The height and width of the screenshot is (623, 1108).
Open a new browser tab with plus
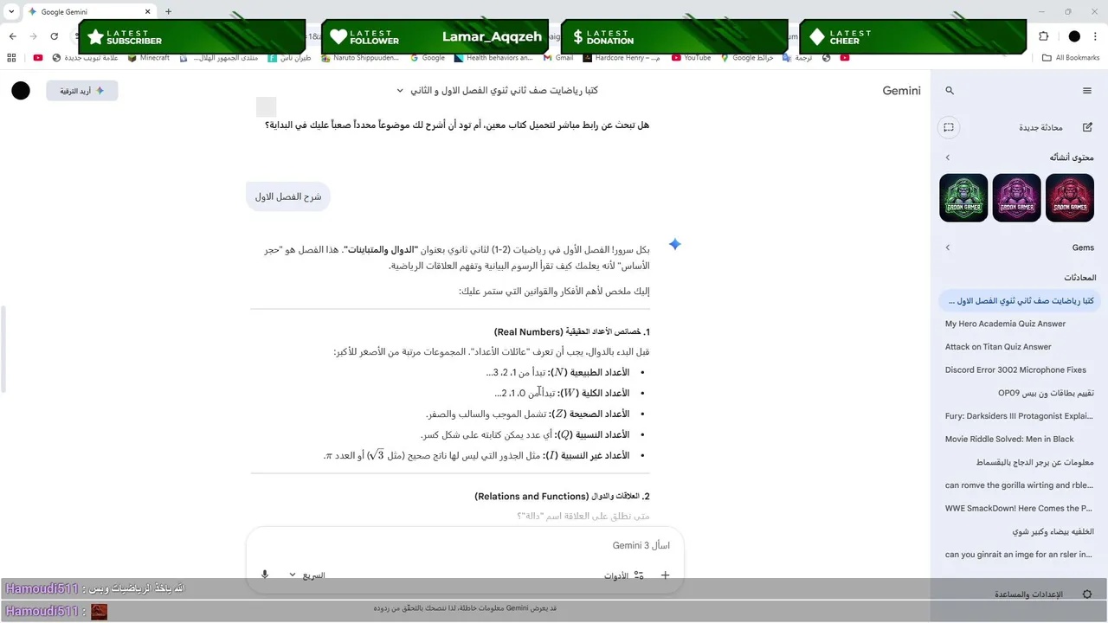pos(168,12)
